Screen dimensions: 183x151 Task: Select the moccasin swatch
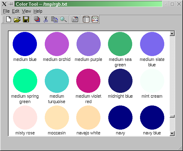57,118
